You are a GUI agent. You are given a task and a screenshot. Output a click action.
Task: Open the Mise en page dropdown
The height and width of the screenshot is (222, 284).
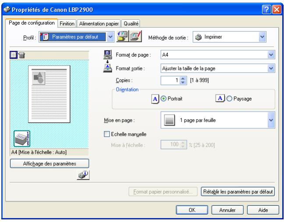tap(271, 120)
